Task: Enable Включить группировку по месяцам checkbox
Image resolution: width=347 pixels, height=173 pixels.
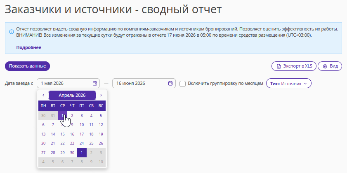Action: coord(182,84)
